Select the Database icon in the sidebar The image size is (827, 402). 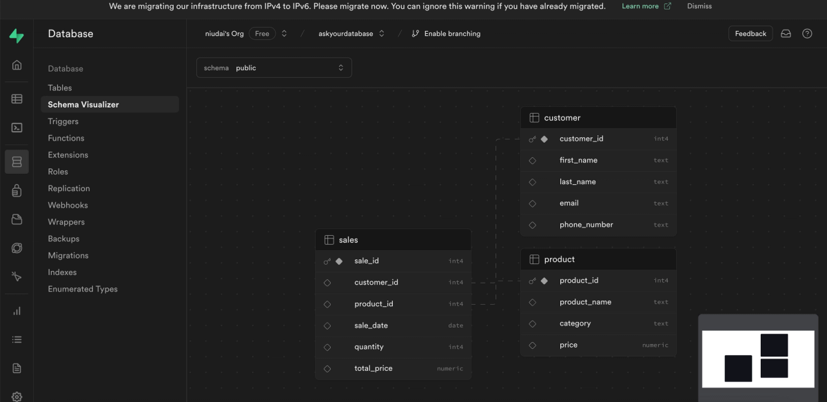(17, 161)
